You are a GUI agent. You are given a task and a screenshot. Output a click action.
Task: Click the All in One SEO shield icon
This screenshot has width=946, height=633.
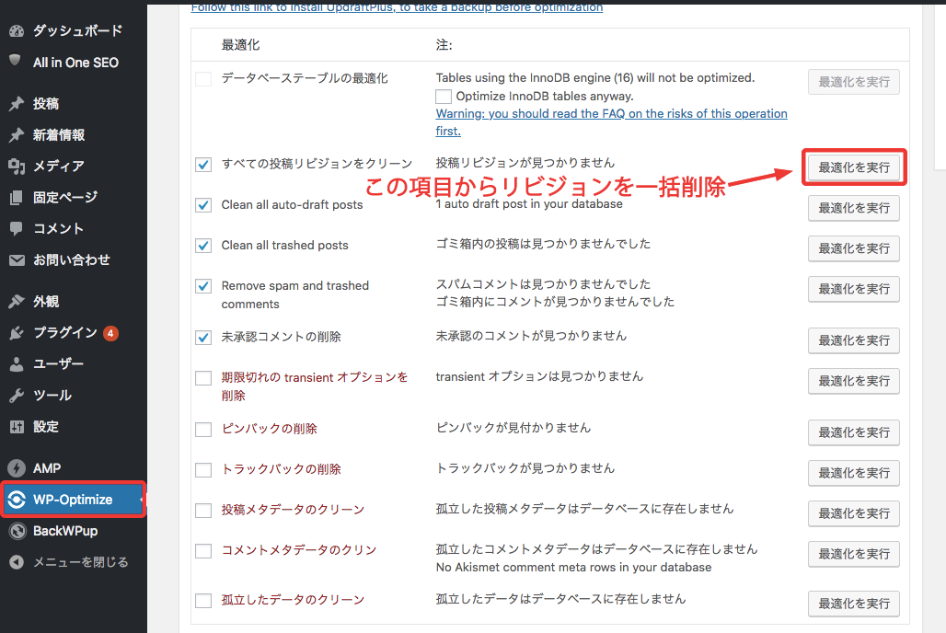pyautogui.click(x=16, y=61)
